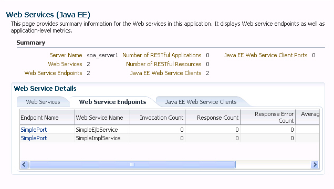Click the Java EE Web Service Client Ports label
334x189 pixels.
[266, 55]
